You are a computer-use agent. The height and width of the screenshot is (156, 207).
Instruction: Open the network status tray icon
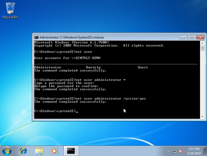[174, 151]
